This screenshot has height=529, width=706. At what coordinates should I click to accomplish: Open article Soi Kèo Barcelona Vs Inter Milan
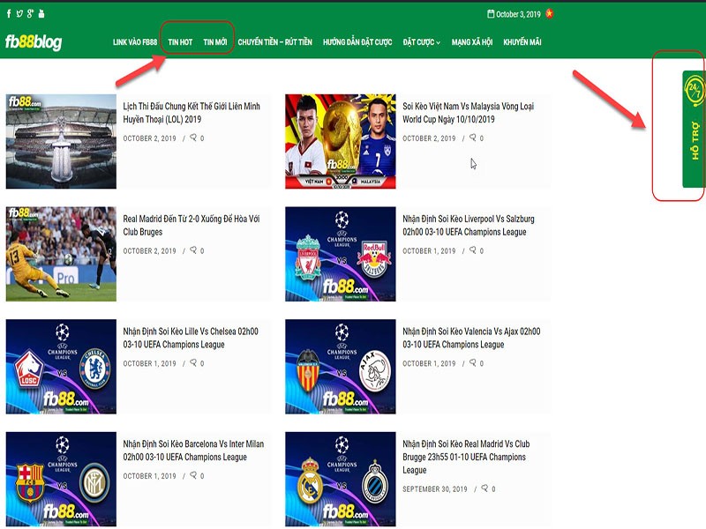pyautogui.click(x=193, y=451)
